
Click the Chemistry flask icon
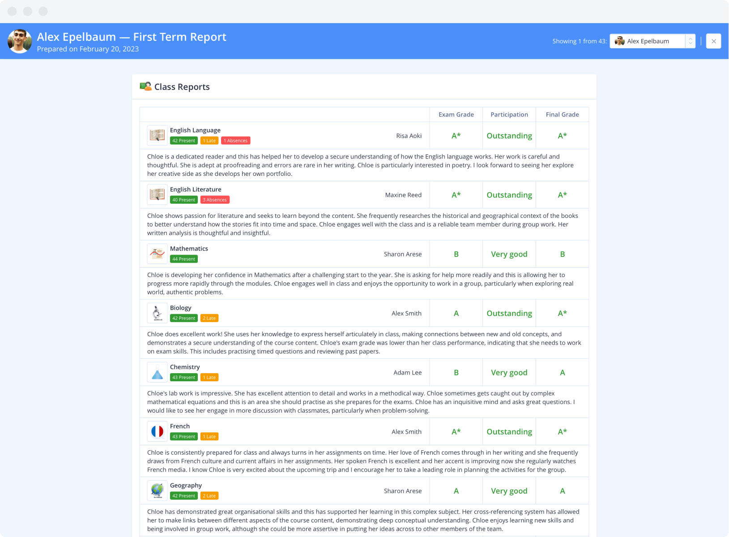(157, 372)
